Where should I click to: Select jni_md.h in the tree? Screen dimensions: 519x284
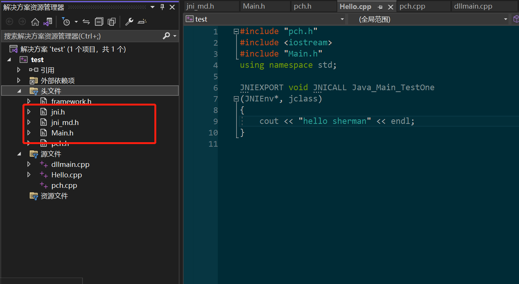click(65, 122)
